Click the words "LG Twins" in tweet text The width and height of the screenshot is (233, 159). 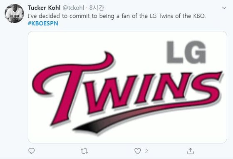[x=161, y=16]
